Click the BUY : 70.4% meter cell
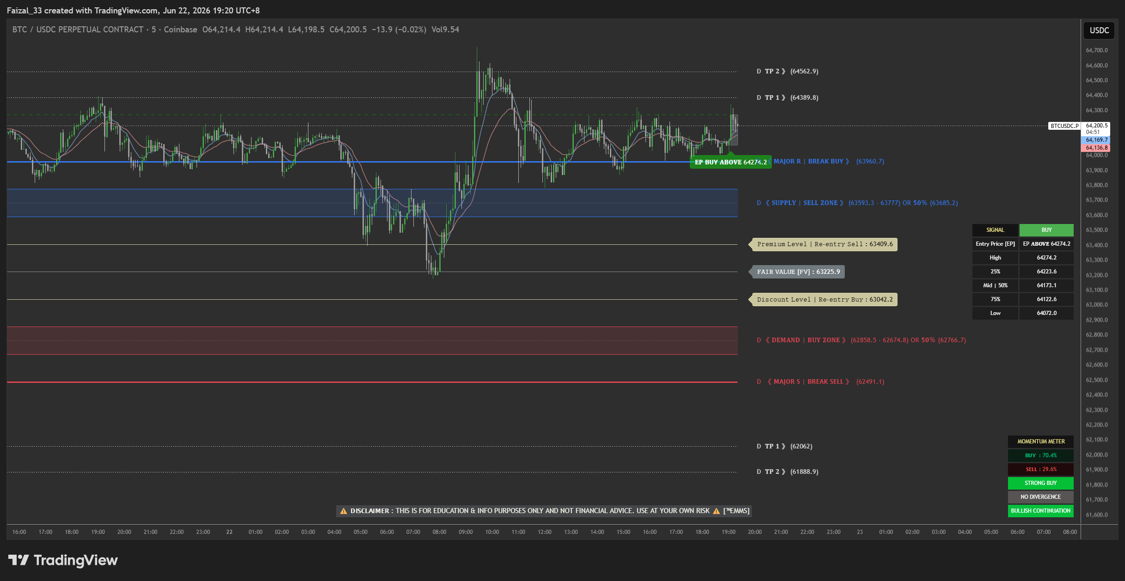 [1041, 455]
